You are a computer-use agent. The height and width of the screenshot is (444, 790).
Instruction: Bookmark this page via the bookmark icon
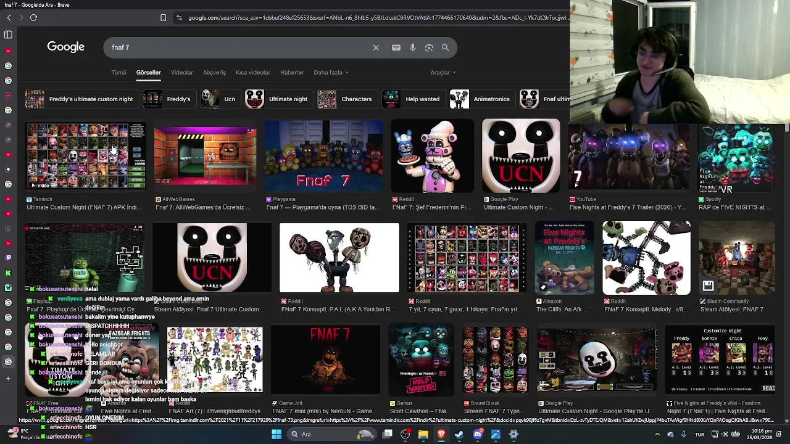163,18
